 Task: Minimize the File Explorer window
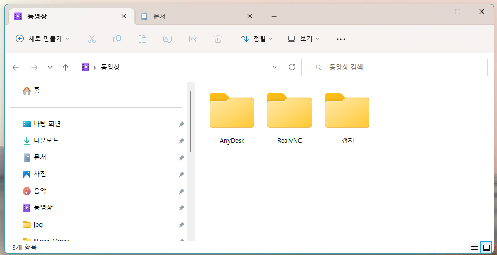434,12
